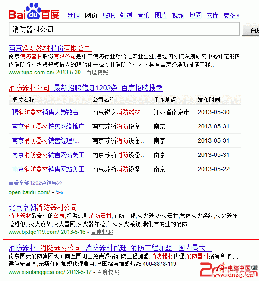Select the 图片 (Images) tab
This screenshot has height=281, width=259.
161,16
